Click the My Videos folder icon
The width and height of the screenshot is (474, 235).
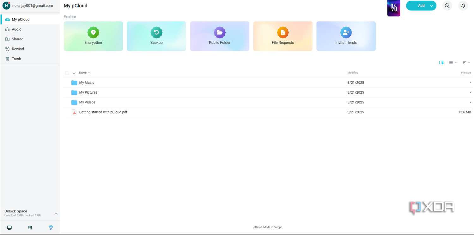click(x=74, y=102)
